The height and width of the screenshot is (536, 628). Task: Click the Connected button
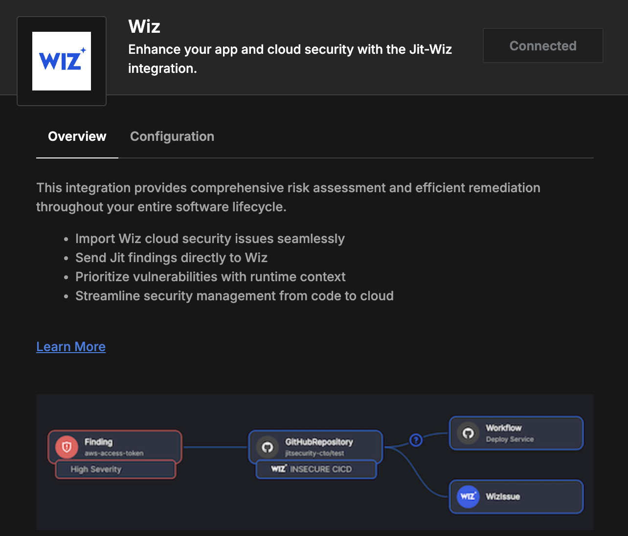(x=543, y=45)
